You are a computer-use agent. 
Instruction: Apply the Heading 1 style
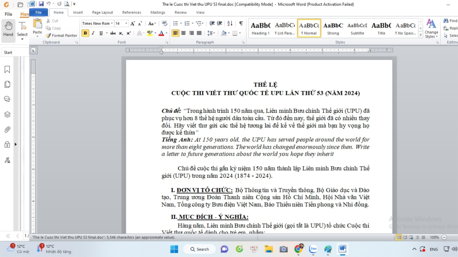click(260, 28)
